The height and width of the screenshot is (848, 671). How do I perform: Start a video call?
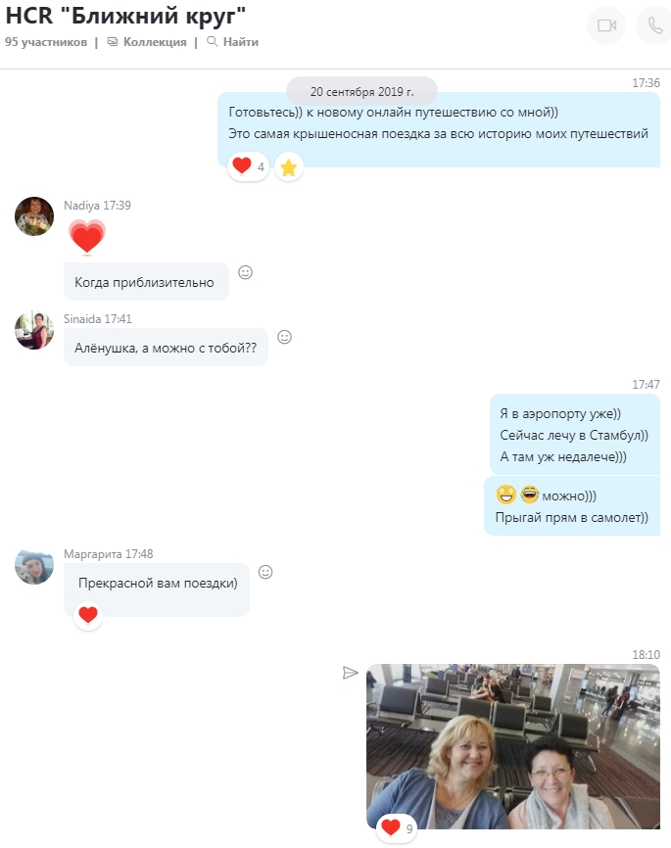(x=606, y=25)
